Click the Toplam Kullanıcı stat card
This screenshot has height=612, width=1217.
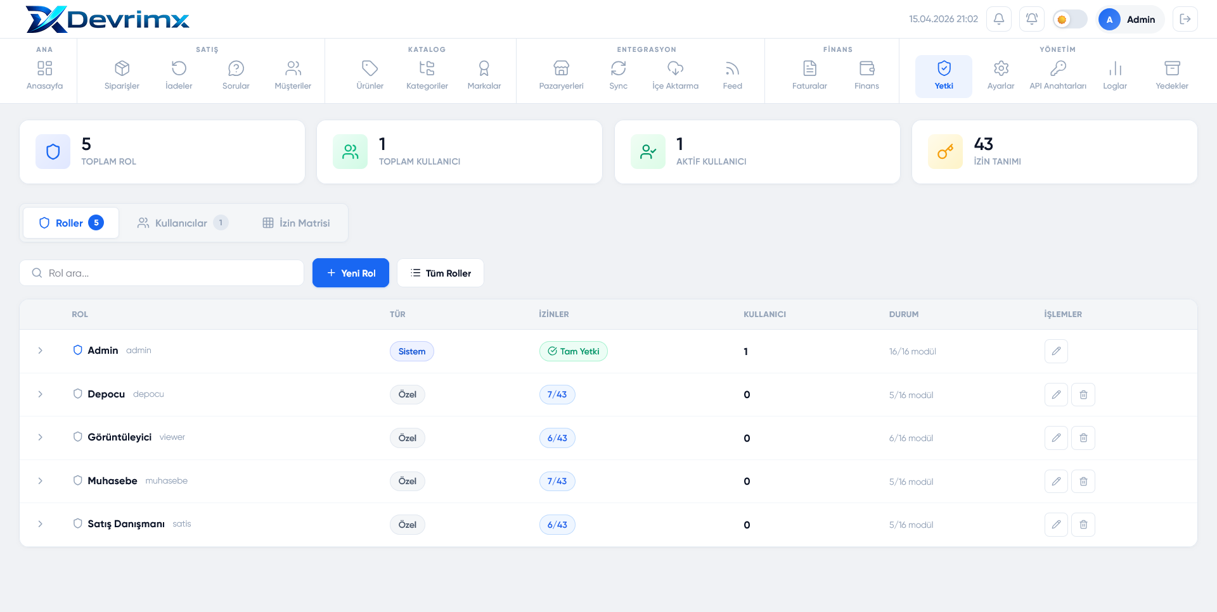tap(460, 152)
